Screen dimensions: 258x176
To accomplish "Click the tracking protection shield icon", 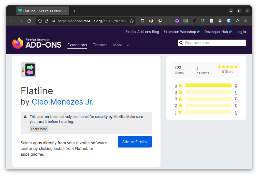I will (40, 21).
